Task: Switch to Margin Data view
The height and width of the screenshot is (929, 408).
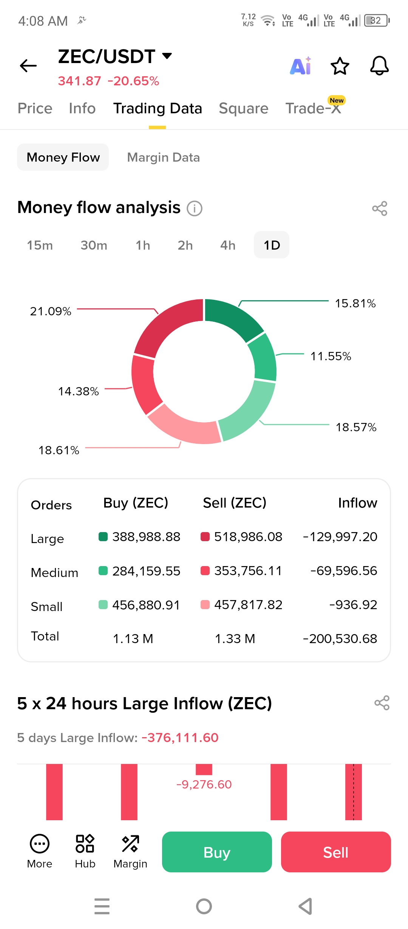Action: 163,157
